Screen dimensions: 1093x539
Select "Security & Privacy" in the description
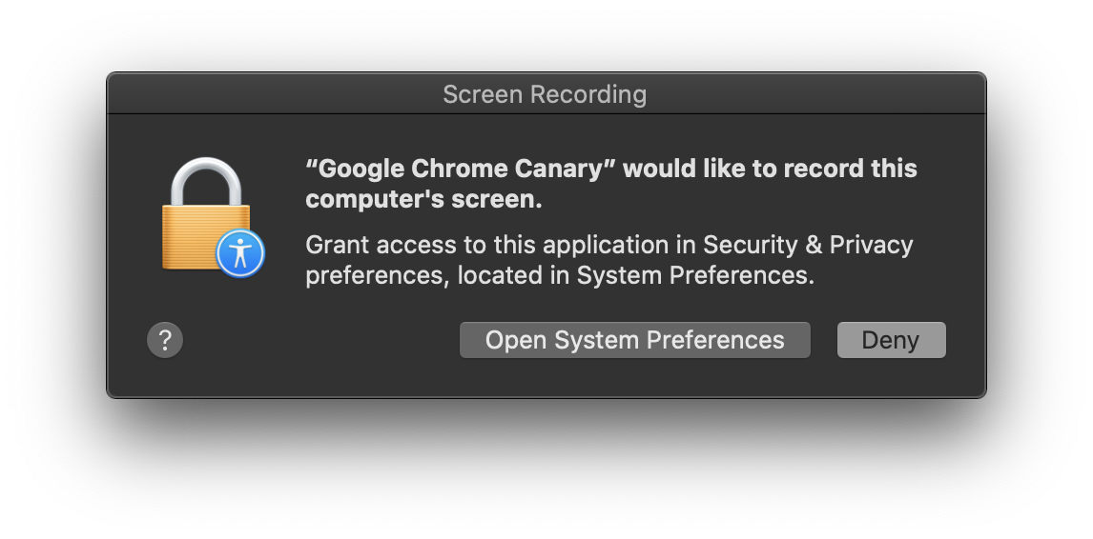click(808, 245)
